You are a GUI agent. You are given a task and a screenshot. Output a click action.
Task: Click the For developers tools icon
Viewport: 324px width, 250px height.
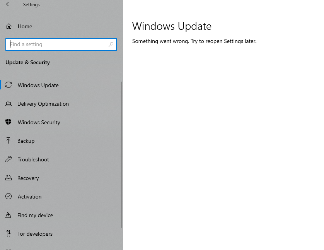click(8, 233)
